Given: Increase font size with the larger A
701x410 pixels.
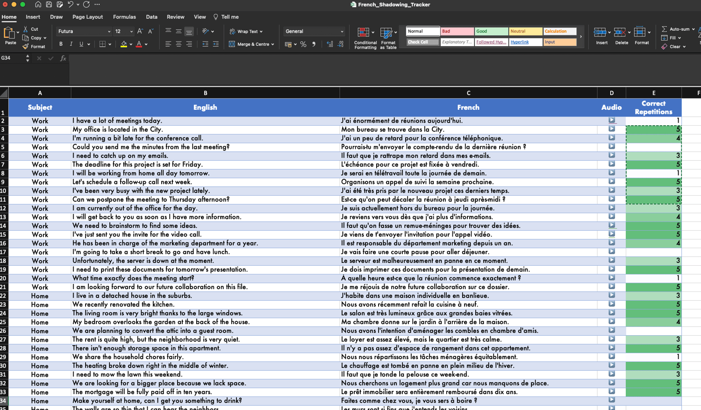Looking at the screenshot, I should pyautogui.click(x=140, y=31).
